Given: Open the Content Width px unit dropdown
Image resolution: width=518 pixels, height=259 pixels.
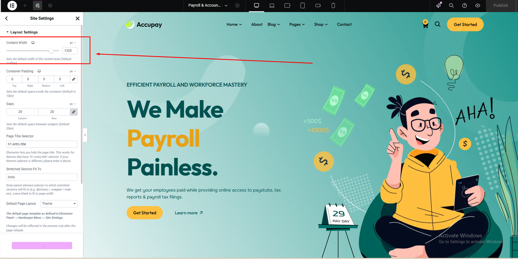Looking at the screenshot, I should 73,43.
